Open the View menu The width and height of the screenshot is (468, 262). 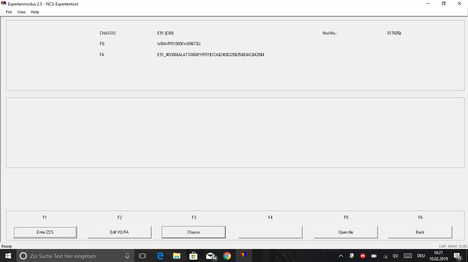pyautogui.click(x=21, y=12)
